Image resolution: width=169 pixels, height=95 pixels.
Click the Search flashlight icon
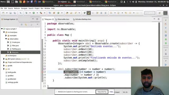coord(76,13)
